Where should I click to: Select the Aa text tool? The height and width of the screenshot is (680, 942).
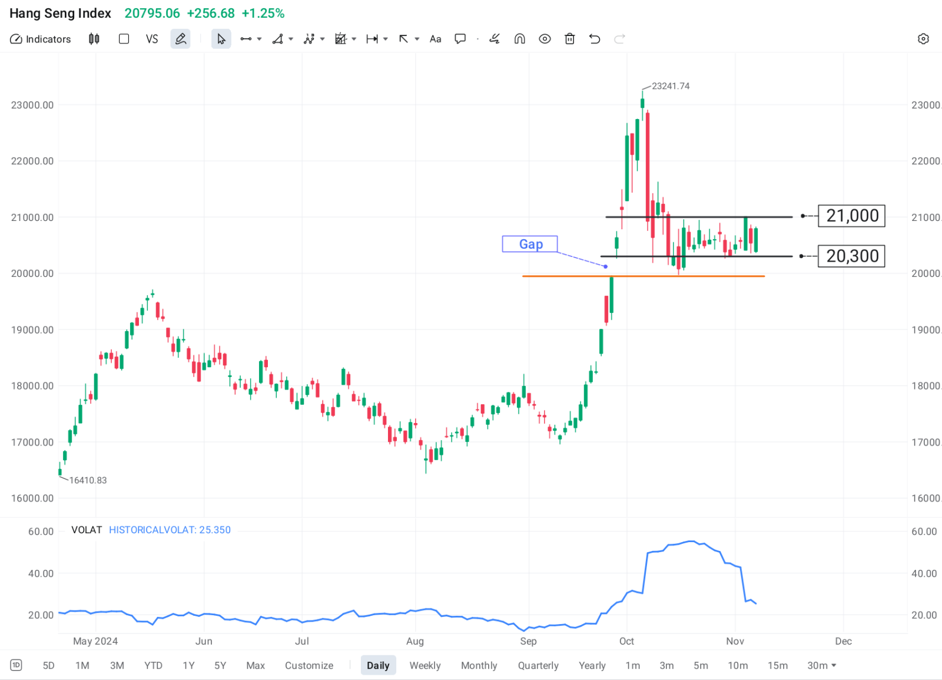point(436,39)
